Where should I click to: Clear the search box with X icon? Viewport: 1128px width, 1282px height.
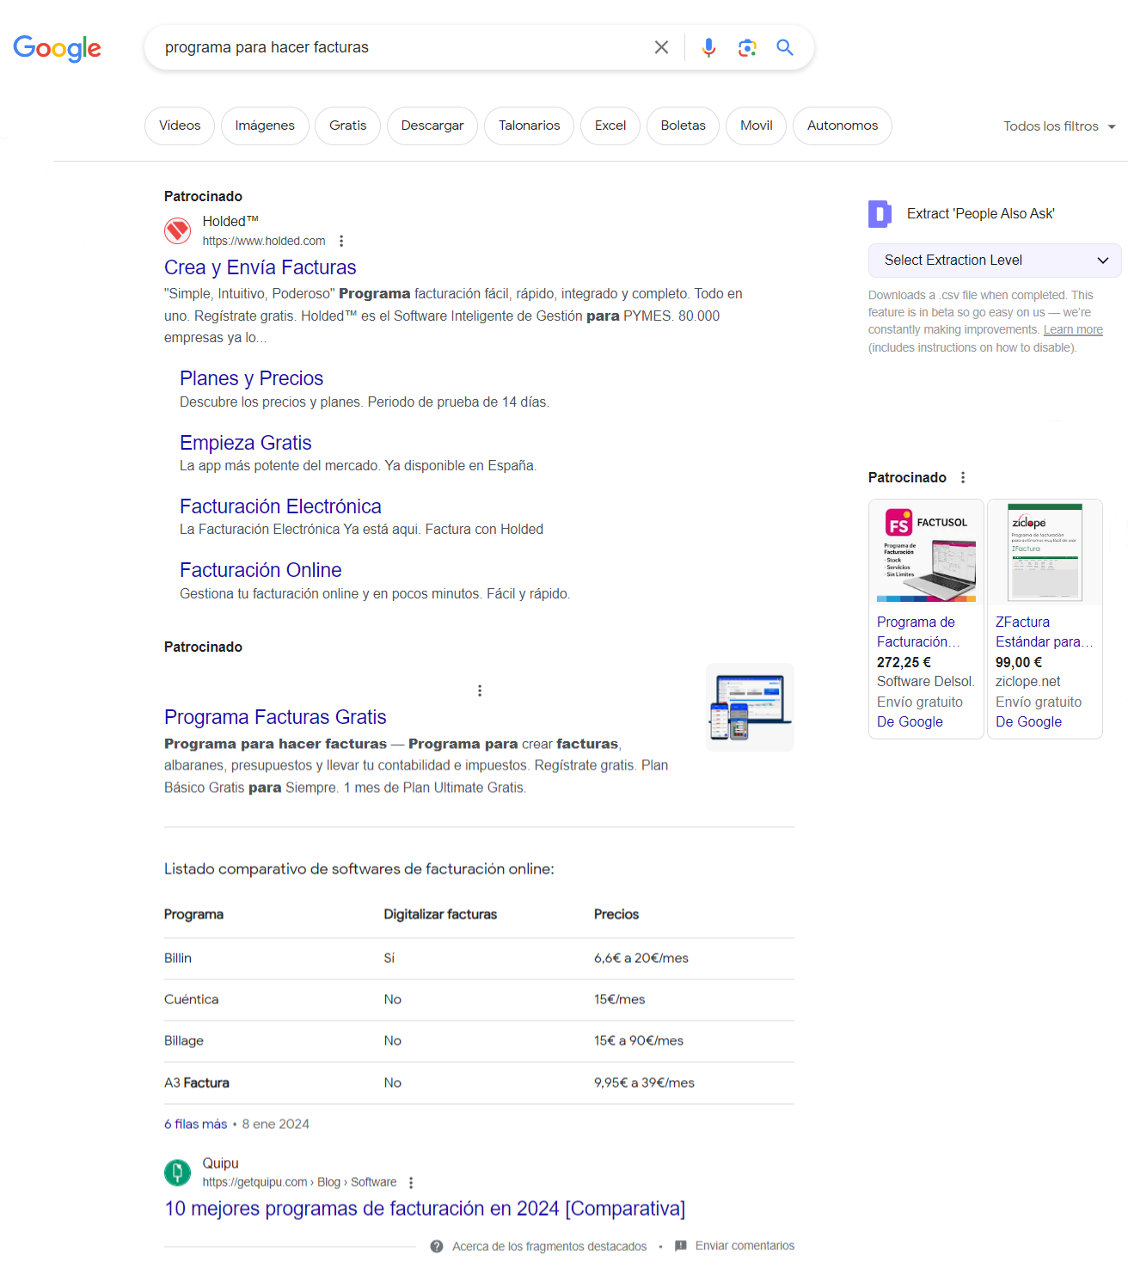[661, 47]
